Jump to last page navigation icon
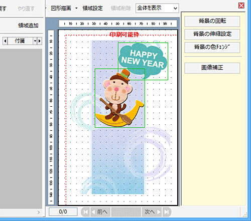 click(167, 212)
